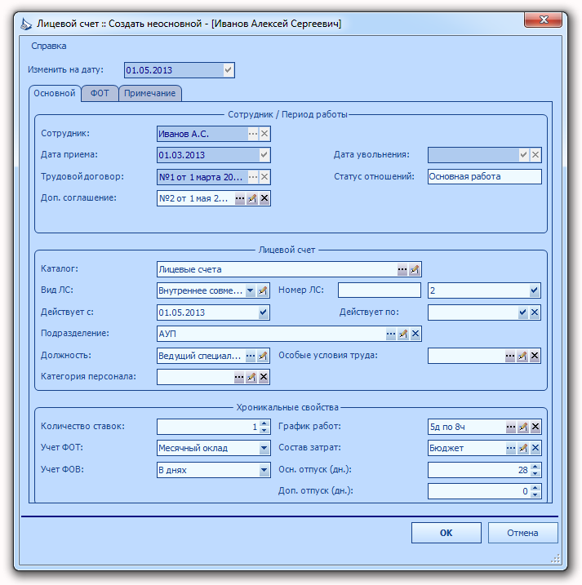Toggle checkmark in Номер ЛС field
The height and width of the screenshot is (585, 582).
tap(534, 290)
